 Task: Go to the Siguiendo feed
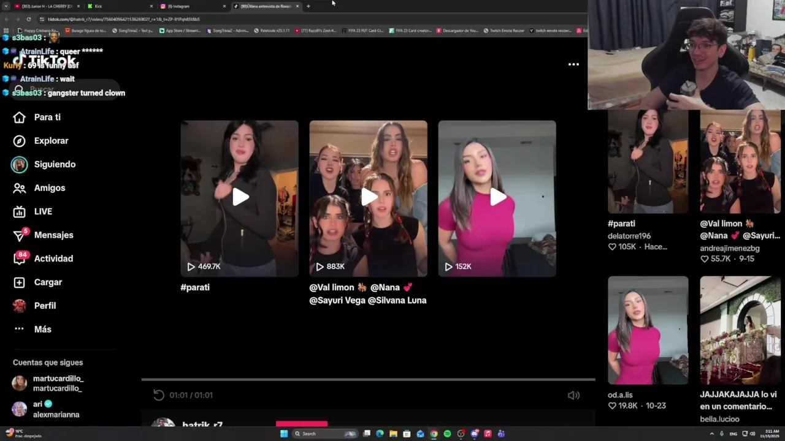(44, 164)
